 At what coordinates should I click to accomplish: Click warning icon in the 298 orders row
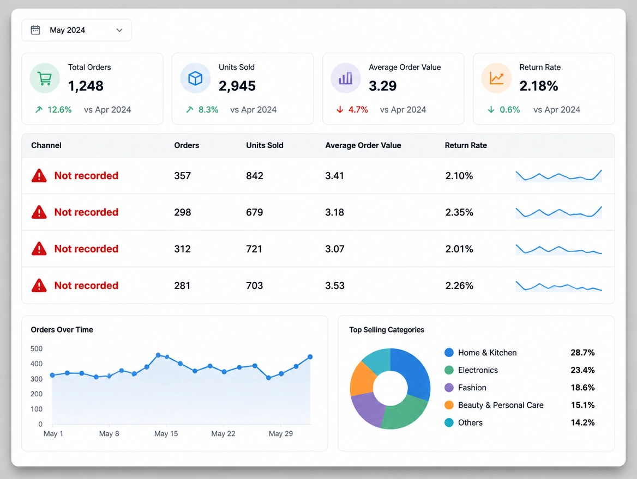pyautogui.click(x=39, y=212)
